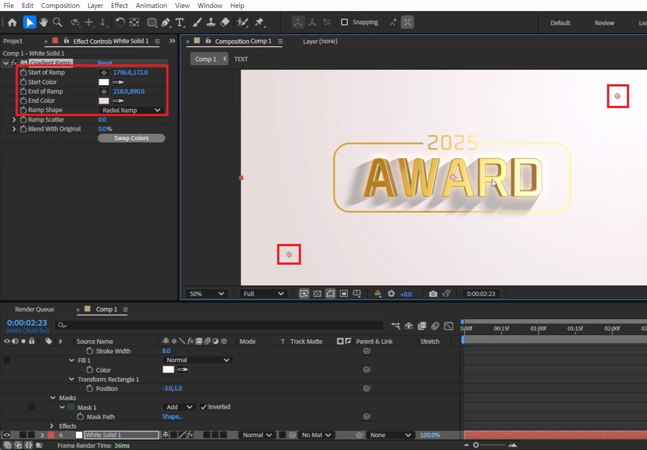
Task: Open the Animation menu
Action: (151, 5)
